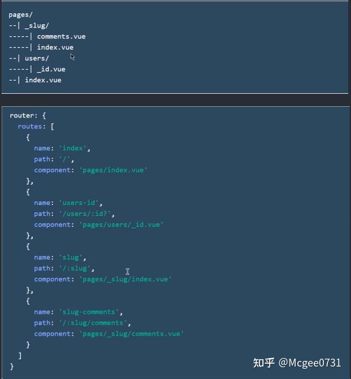The width and height of the screenshot is (351, 379).
Task: Click the 'pages/_slug/index.vue' component string
Action: (125, 280)
